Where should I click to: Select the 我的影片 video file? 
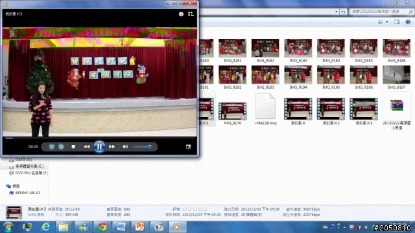pyautogui.click(x=298, y=109)
